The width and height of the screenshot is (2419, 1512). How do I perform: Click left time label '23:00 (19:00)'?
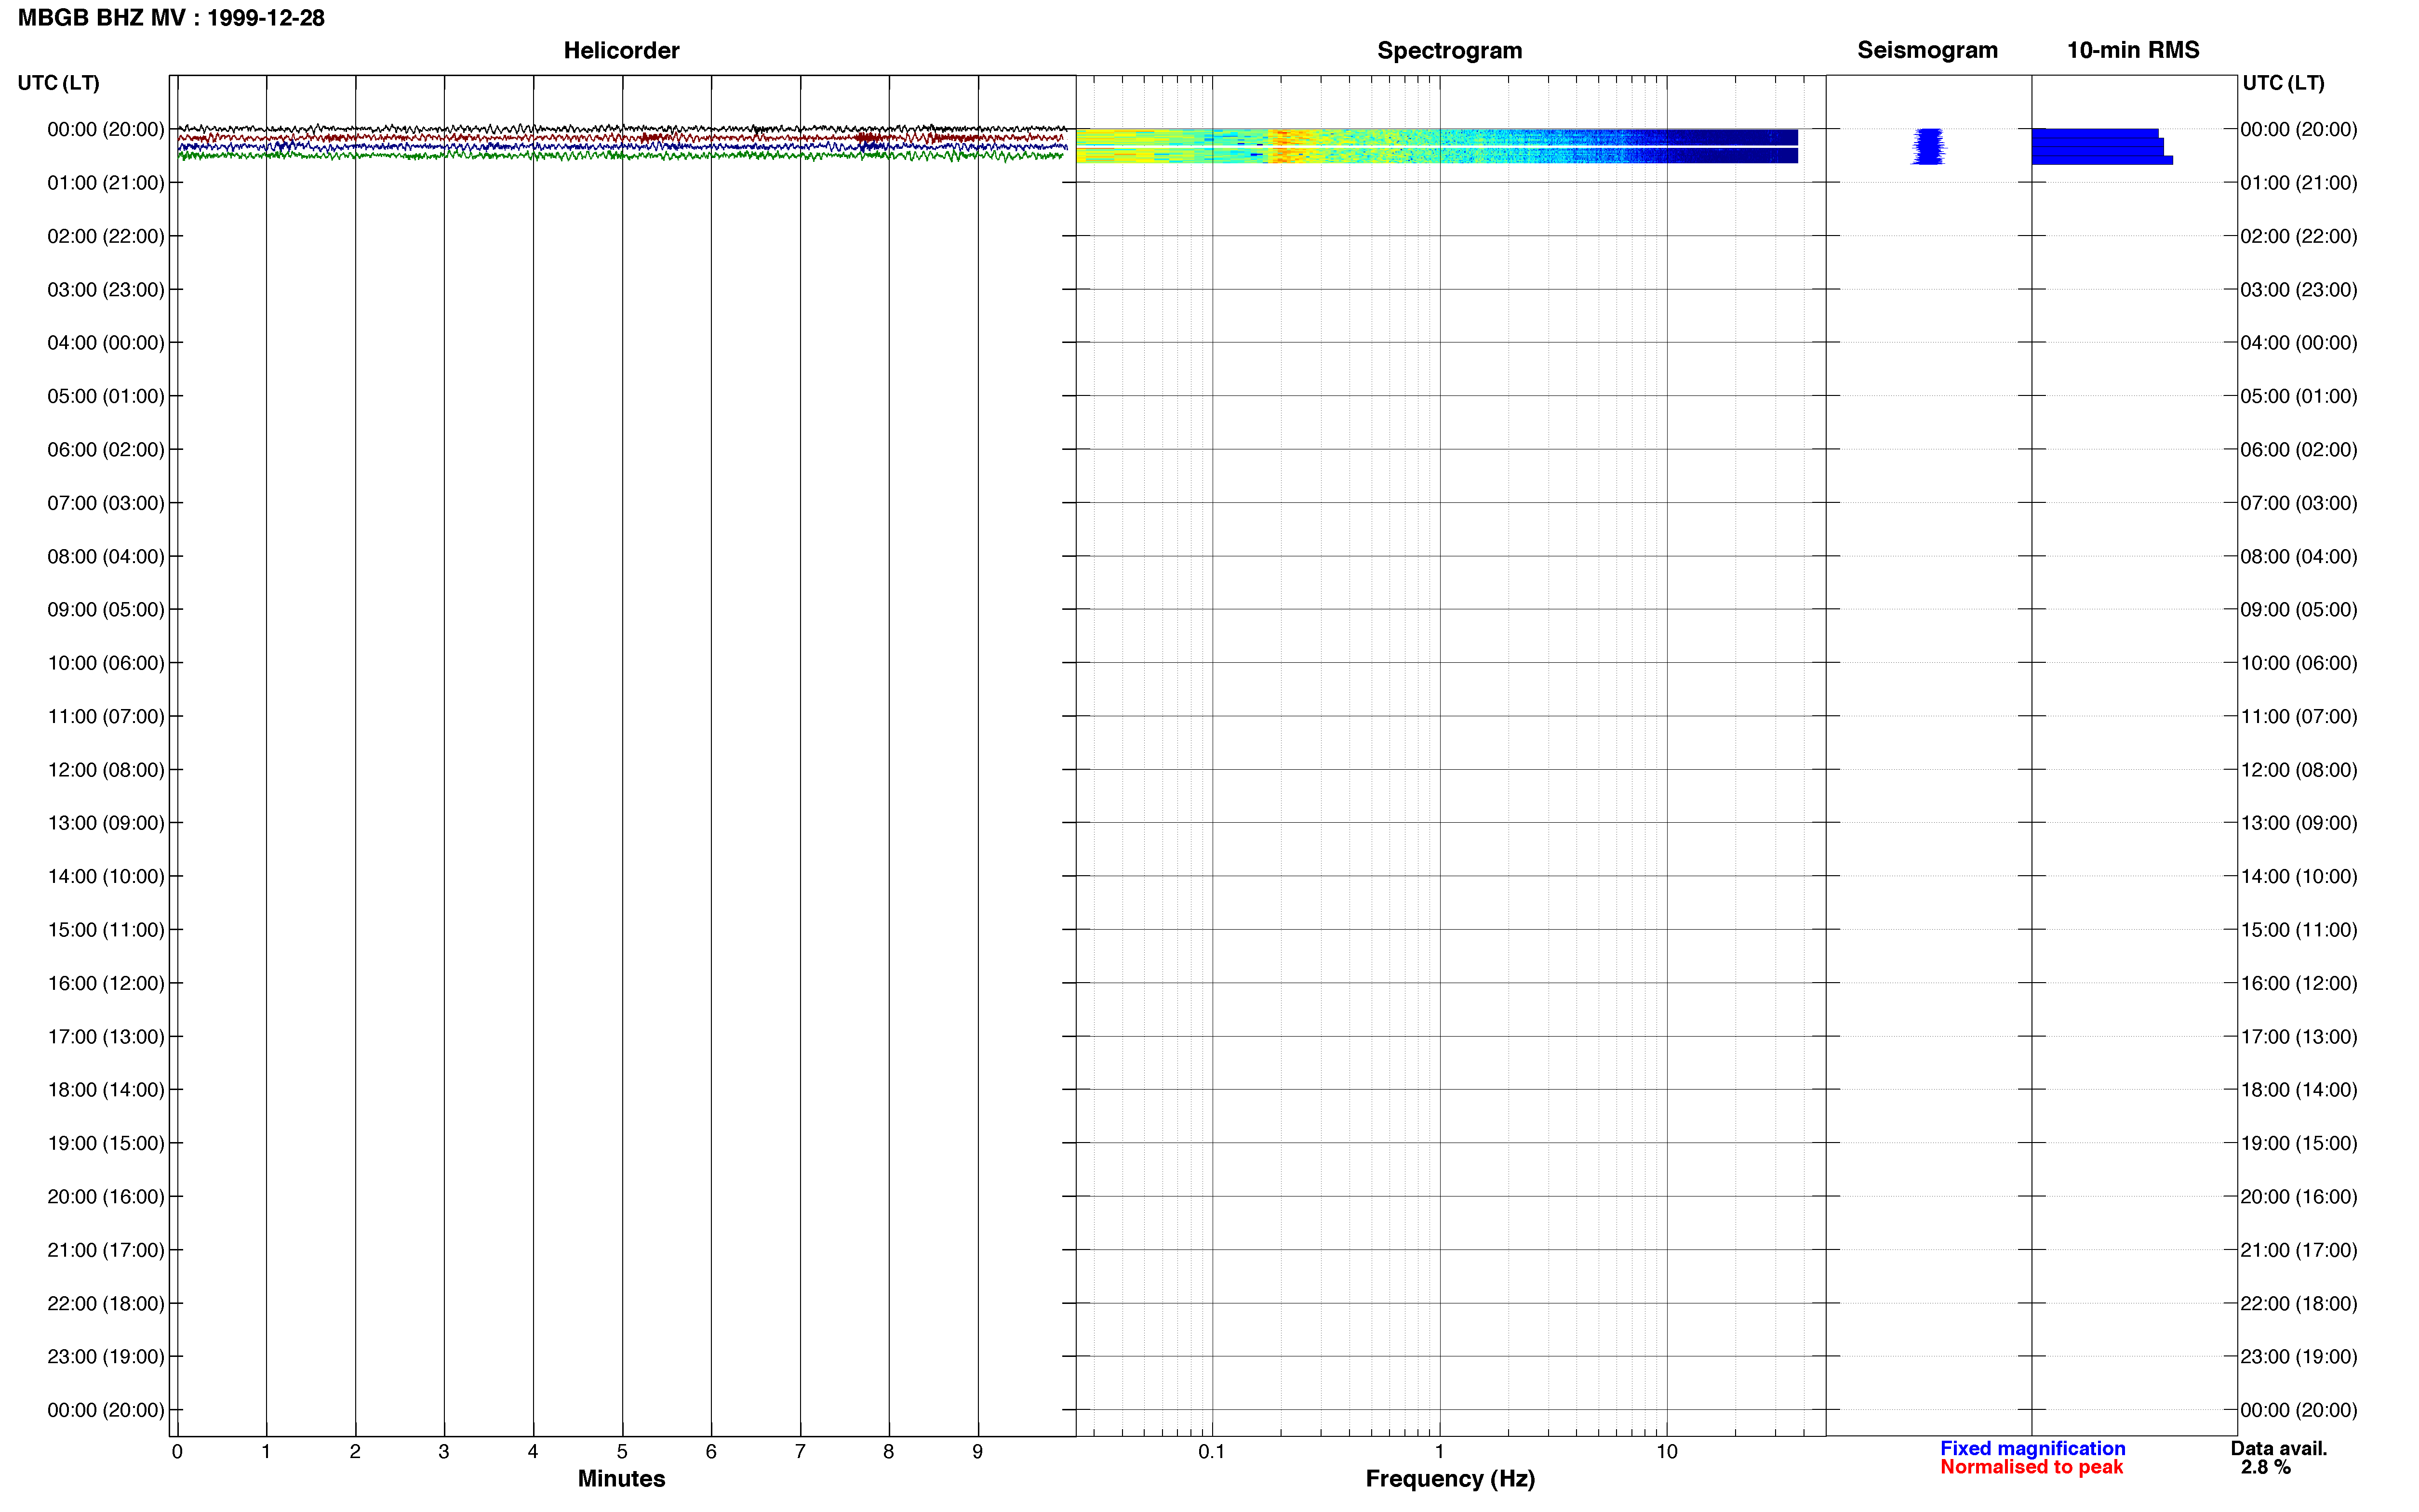(106, 1357)
